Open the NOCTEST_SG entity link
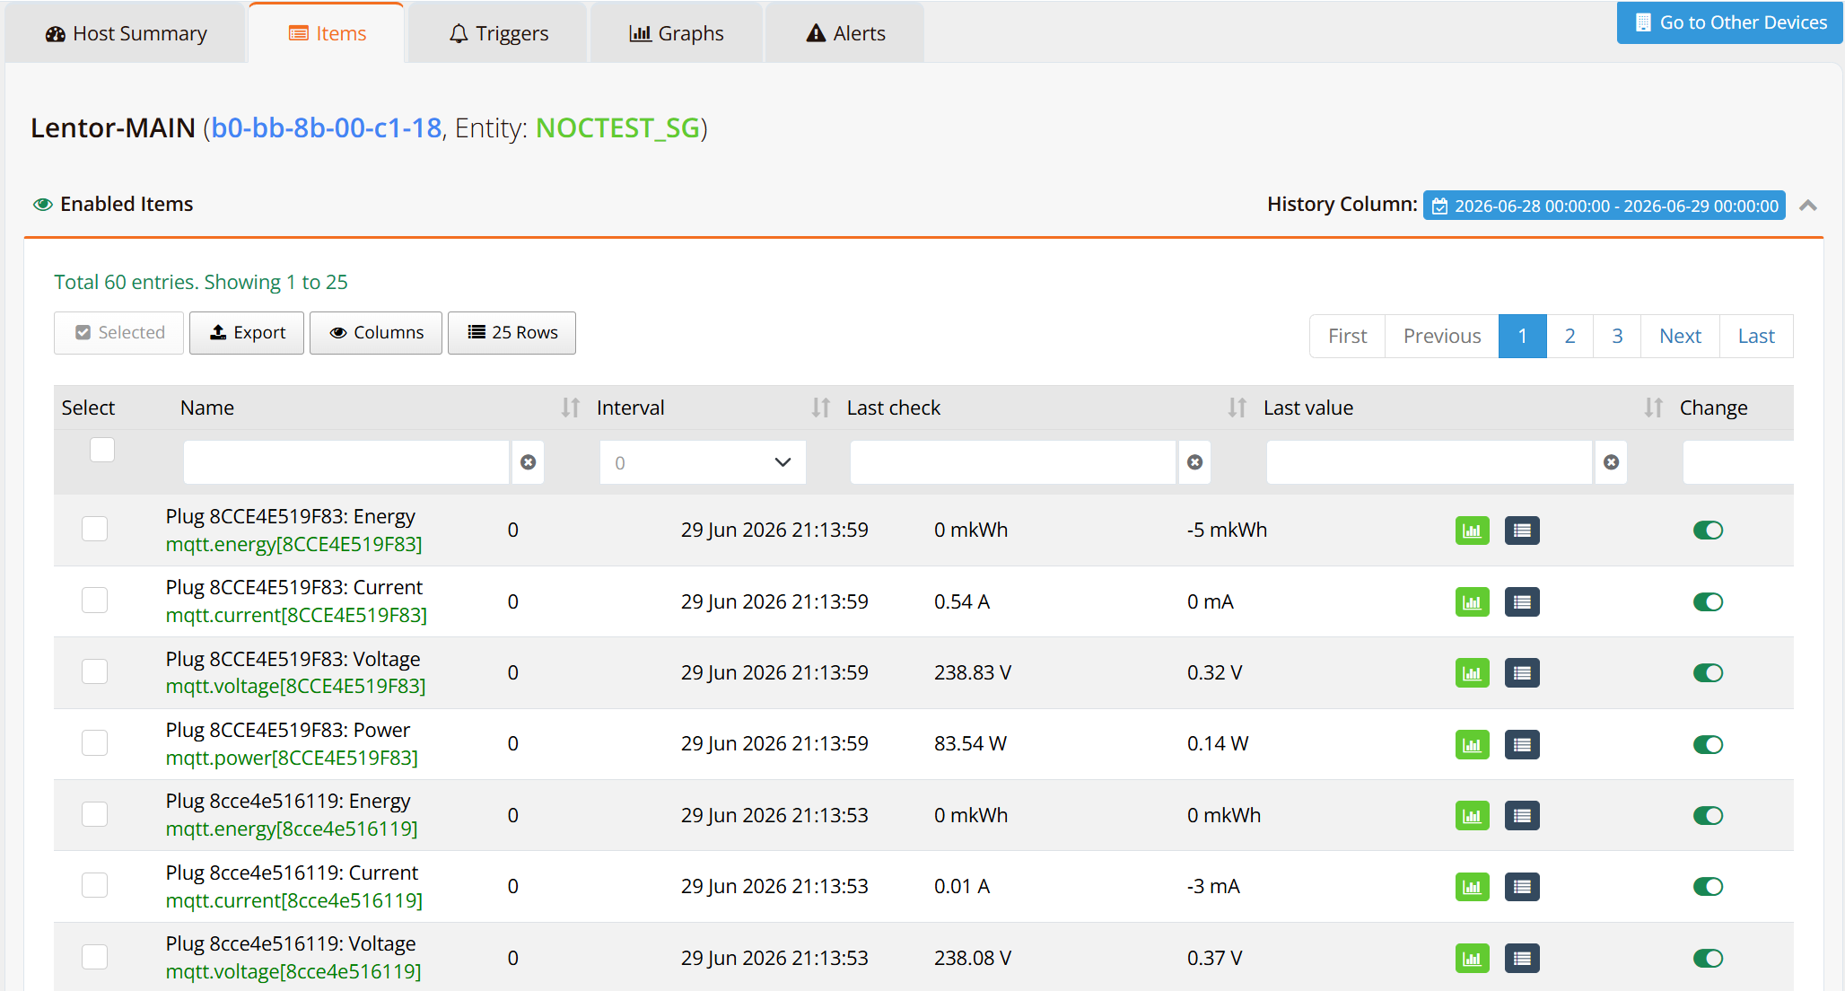 (617, 128)
